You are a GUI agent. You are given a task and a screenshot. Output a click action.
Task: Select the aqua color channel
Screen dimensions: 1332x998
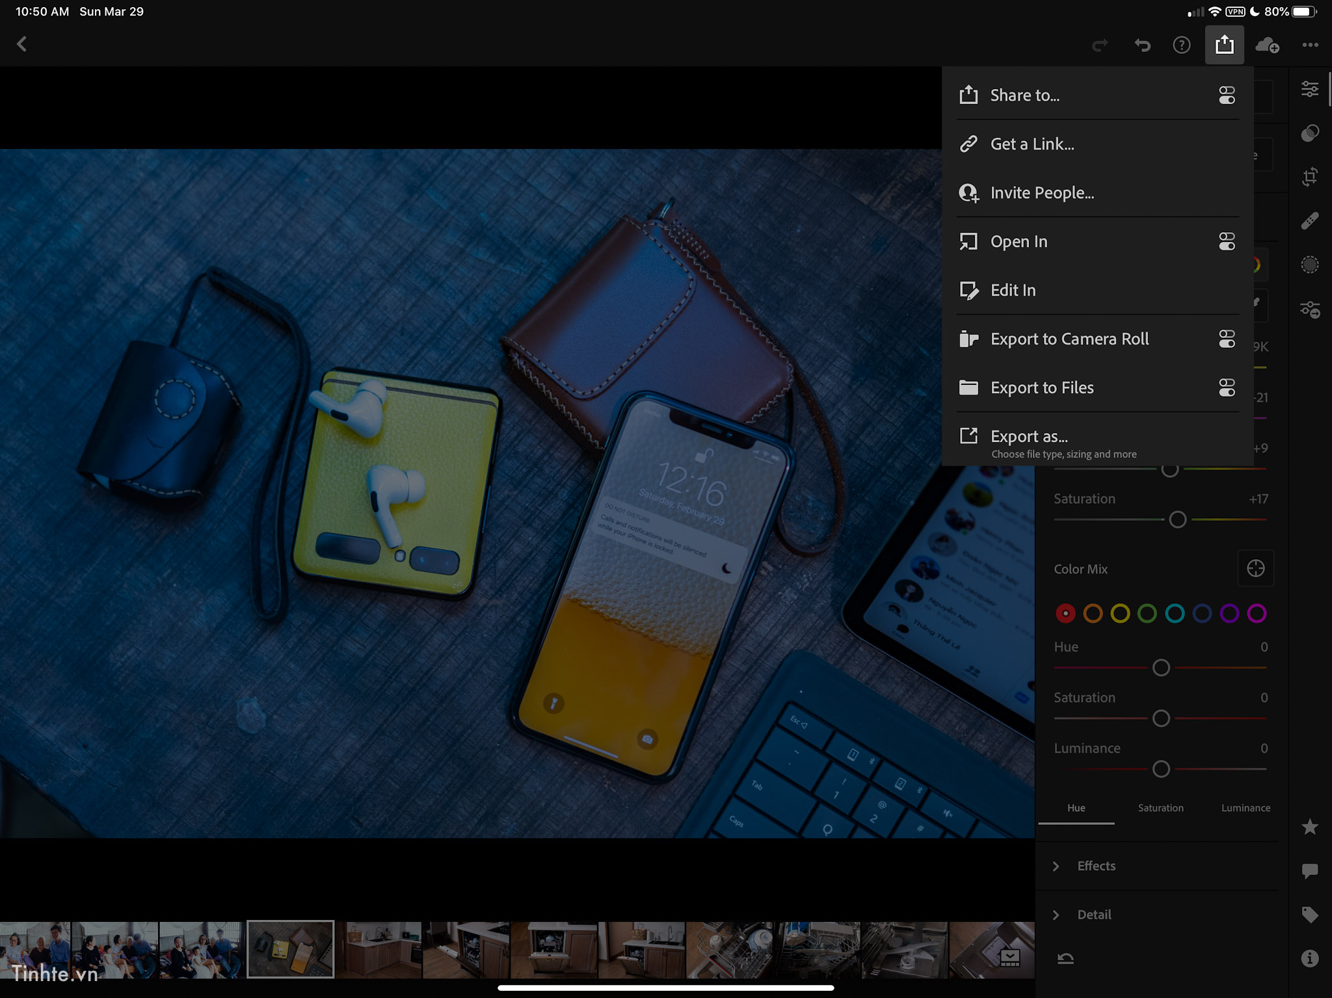click(x=1175, y=613)
